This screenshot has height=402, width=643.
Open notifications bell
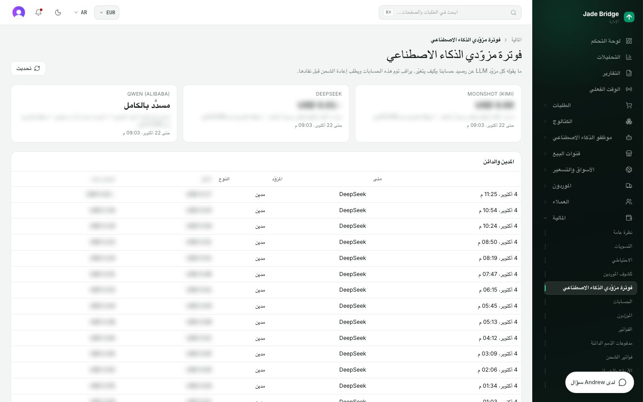[x=38, y=13]
